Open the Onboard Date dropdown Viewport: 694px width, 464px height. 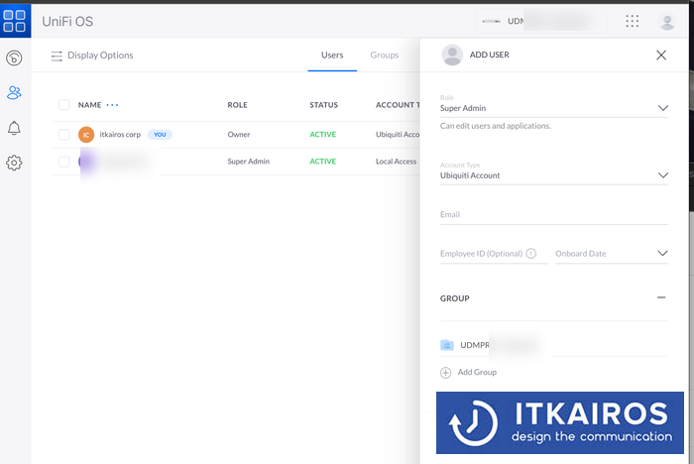point(612,254)
